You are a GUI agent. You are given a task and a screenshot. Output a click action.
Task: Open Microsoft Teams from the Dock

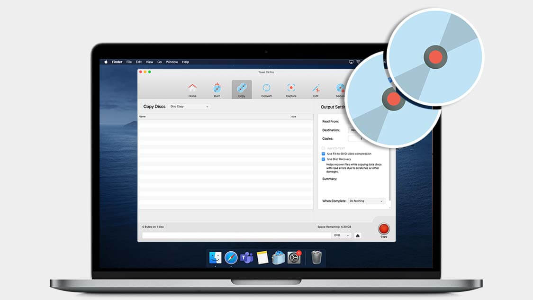246,257
